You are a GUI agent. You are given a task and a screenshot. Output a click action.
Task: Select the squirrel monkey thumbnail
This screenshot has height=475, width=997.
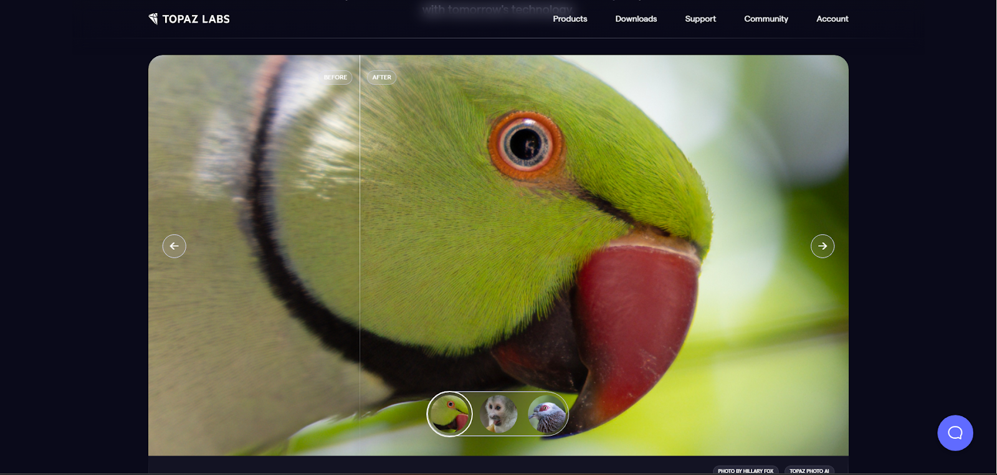[x=499, y=414]
